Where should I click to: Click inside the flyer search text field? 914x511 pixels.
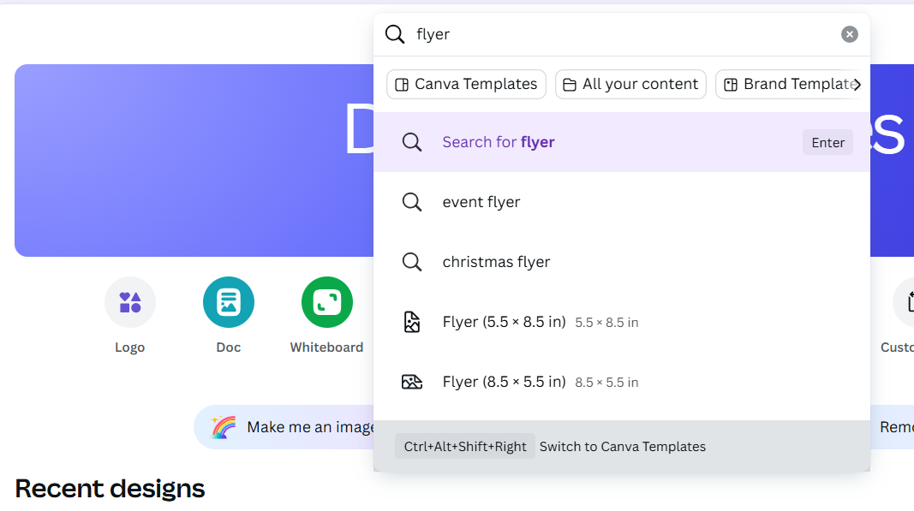click(x=617, y=34)
